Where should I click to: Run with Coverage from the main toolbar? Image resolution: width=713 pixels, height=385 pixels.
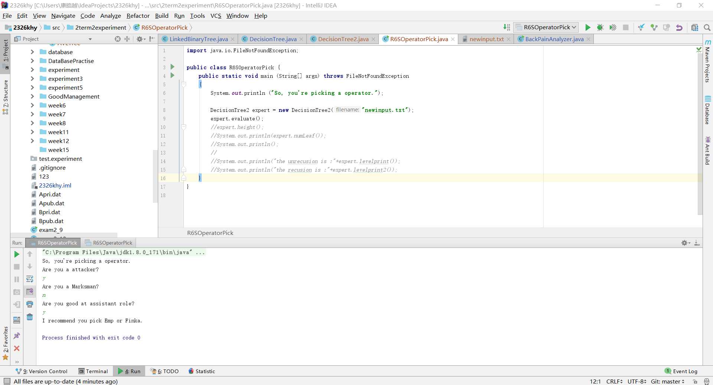tap(613, 27)
